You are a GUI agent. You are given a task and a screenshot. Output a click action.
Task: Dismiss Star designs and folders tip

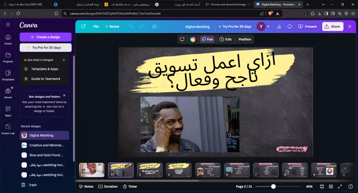point(64,95)
